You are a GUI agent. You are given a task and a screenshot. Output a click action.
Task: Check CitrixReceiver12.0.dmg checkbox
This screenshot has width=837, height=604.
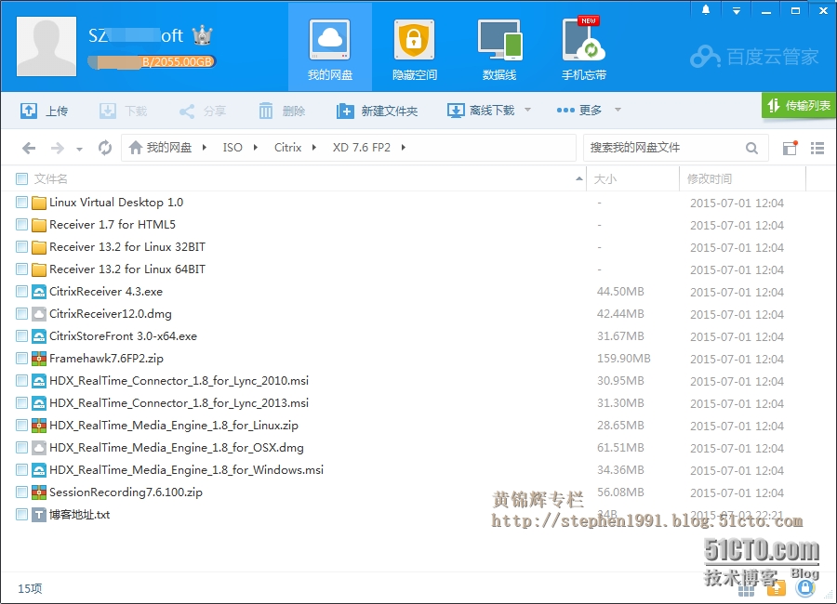click(22, 314)
